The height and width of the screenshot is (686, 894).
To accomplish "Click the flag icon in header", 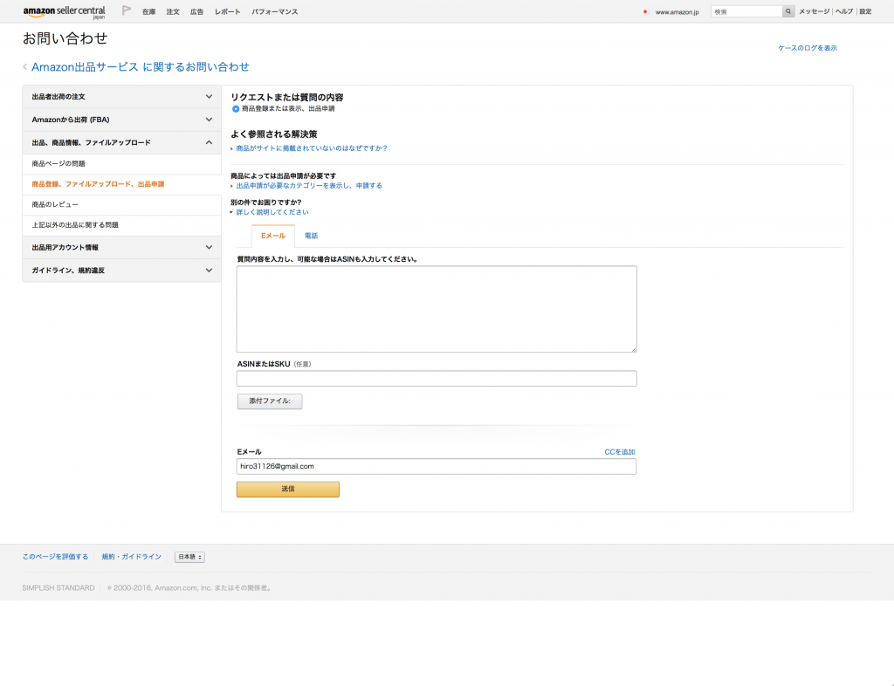I will [127, 10].
